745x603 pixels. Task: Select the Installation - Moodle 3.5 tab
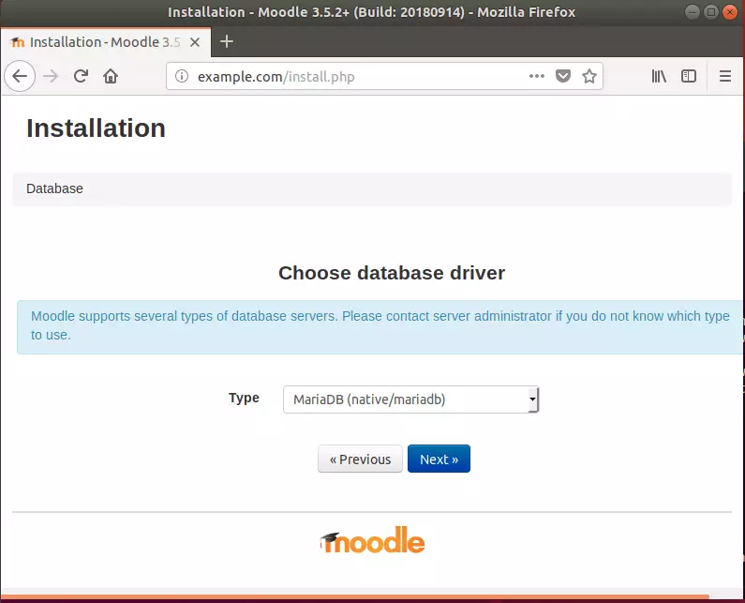pos(106,42)
